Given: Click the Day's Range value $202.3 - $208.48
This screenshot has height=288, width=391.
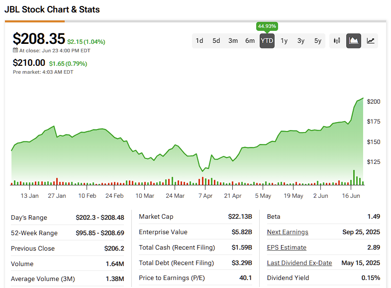Looking at the screenshot, I should tap(100, 218).
